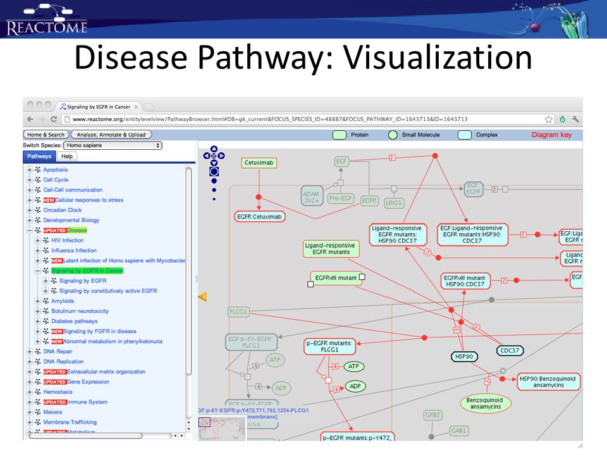This screenshot has height=455, width=607.
Task: Select Signaling by FGFR in disease
Action: pos(100,331)
